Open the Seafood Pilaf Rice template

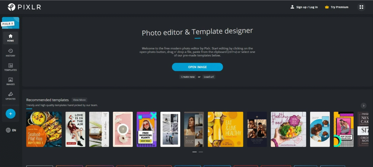[x=44, y=129]
